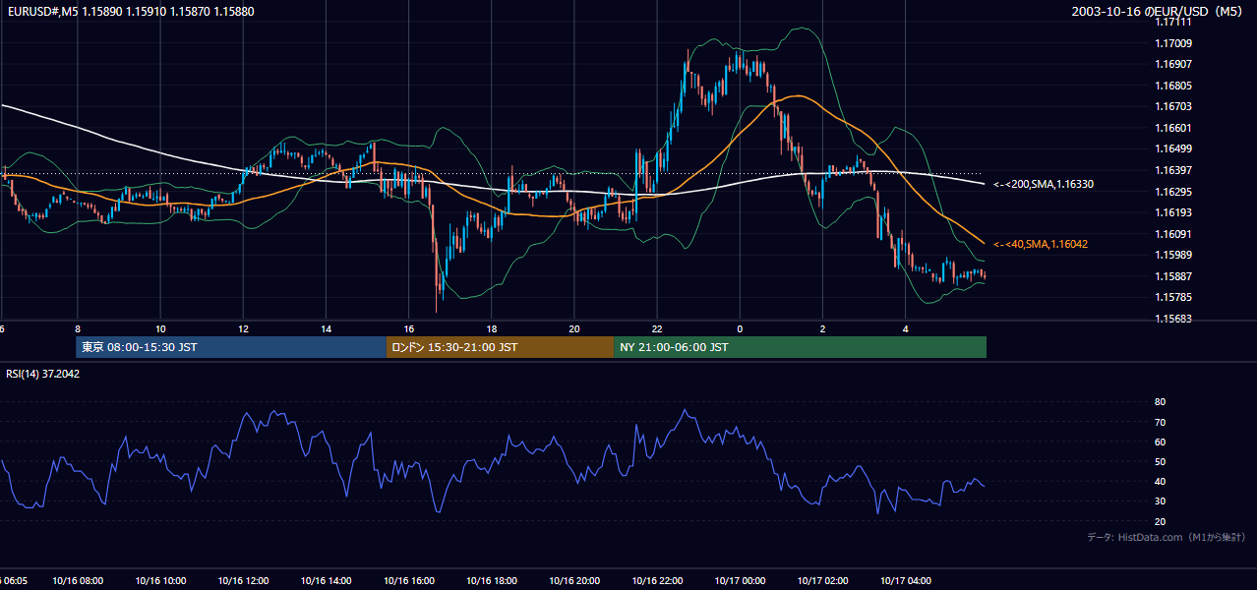The height and width of the screenshot is (590, 1257).
Task: Click price axis value 1.16703
Action: coord(1173,106)
